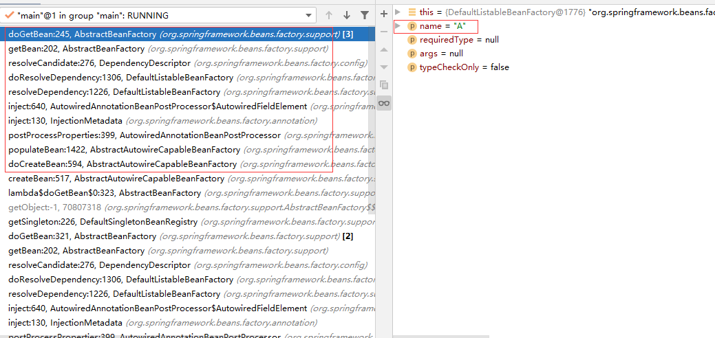Expand the name = "A" variable
This screenshot has width=715, height=338.
[x=398, y=25]
